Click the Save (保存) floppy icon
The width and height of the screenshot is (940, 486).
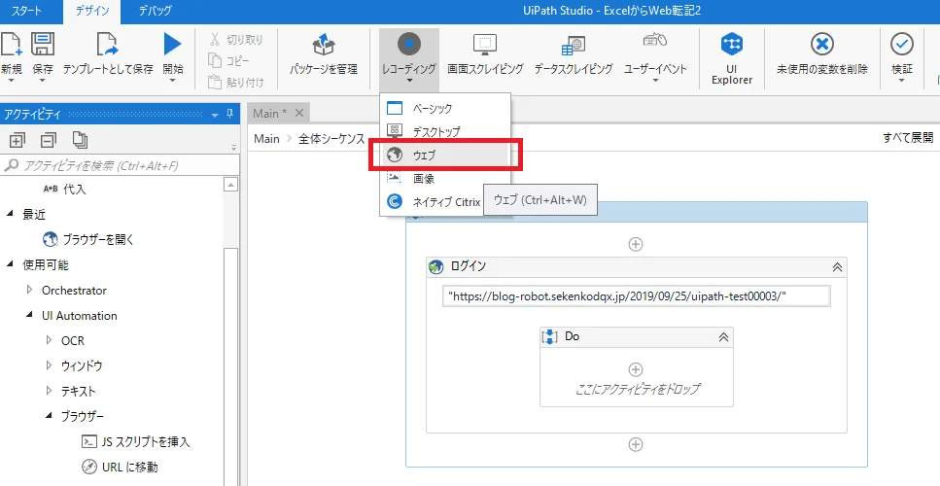click(43, 44)
